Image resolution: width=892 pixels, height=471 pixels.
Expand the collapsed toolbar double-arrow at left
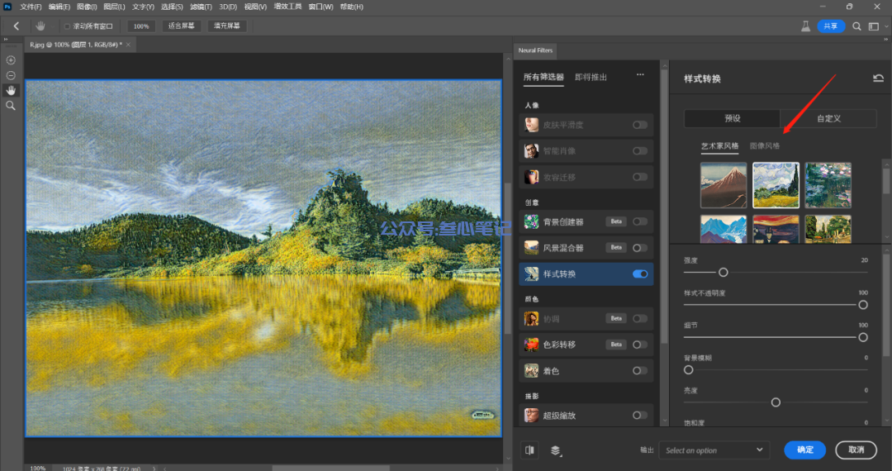6,40
